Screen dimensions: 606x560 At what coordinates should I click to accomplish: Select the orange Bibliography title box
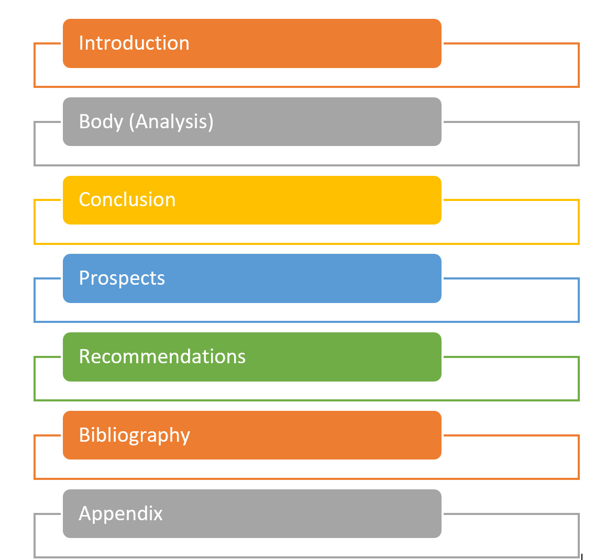(x=252, y=435)
